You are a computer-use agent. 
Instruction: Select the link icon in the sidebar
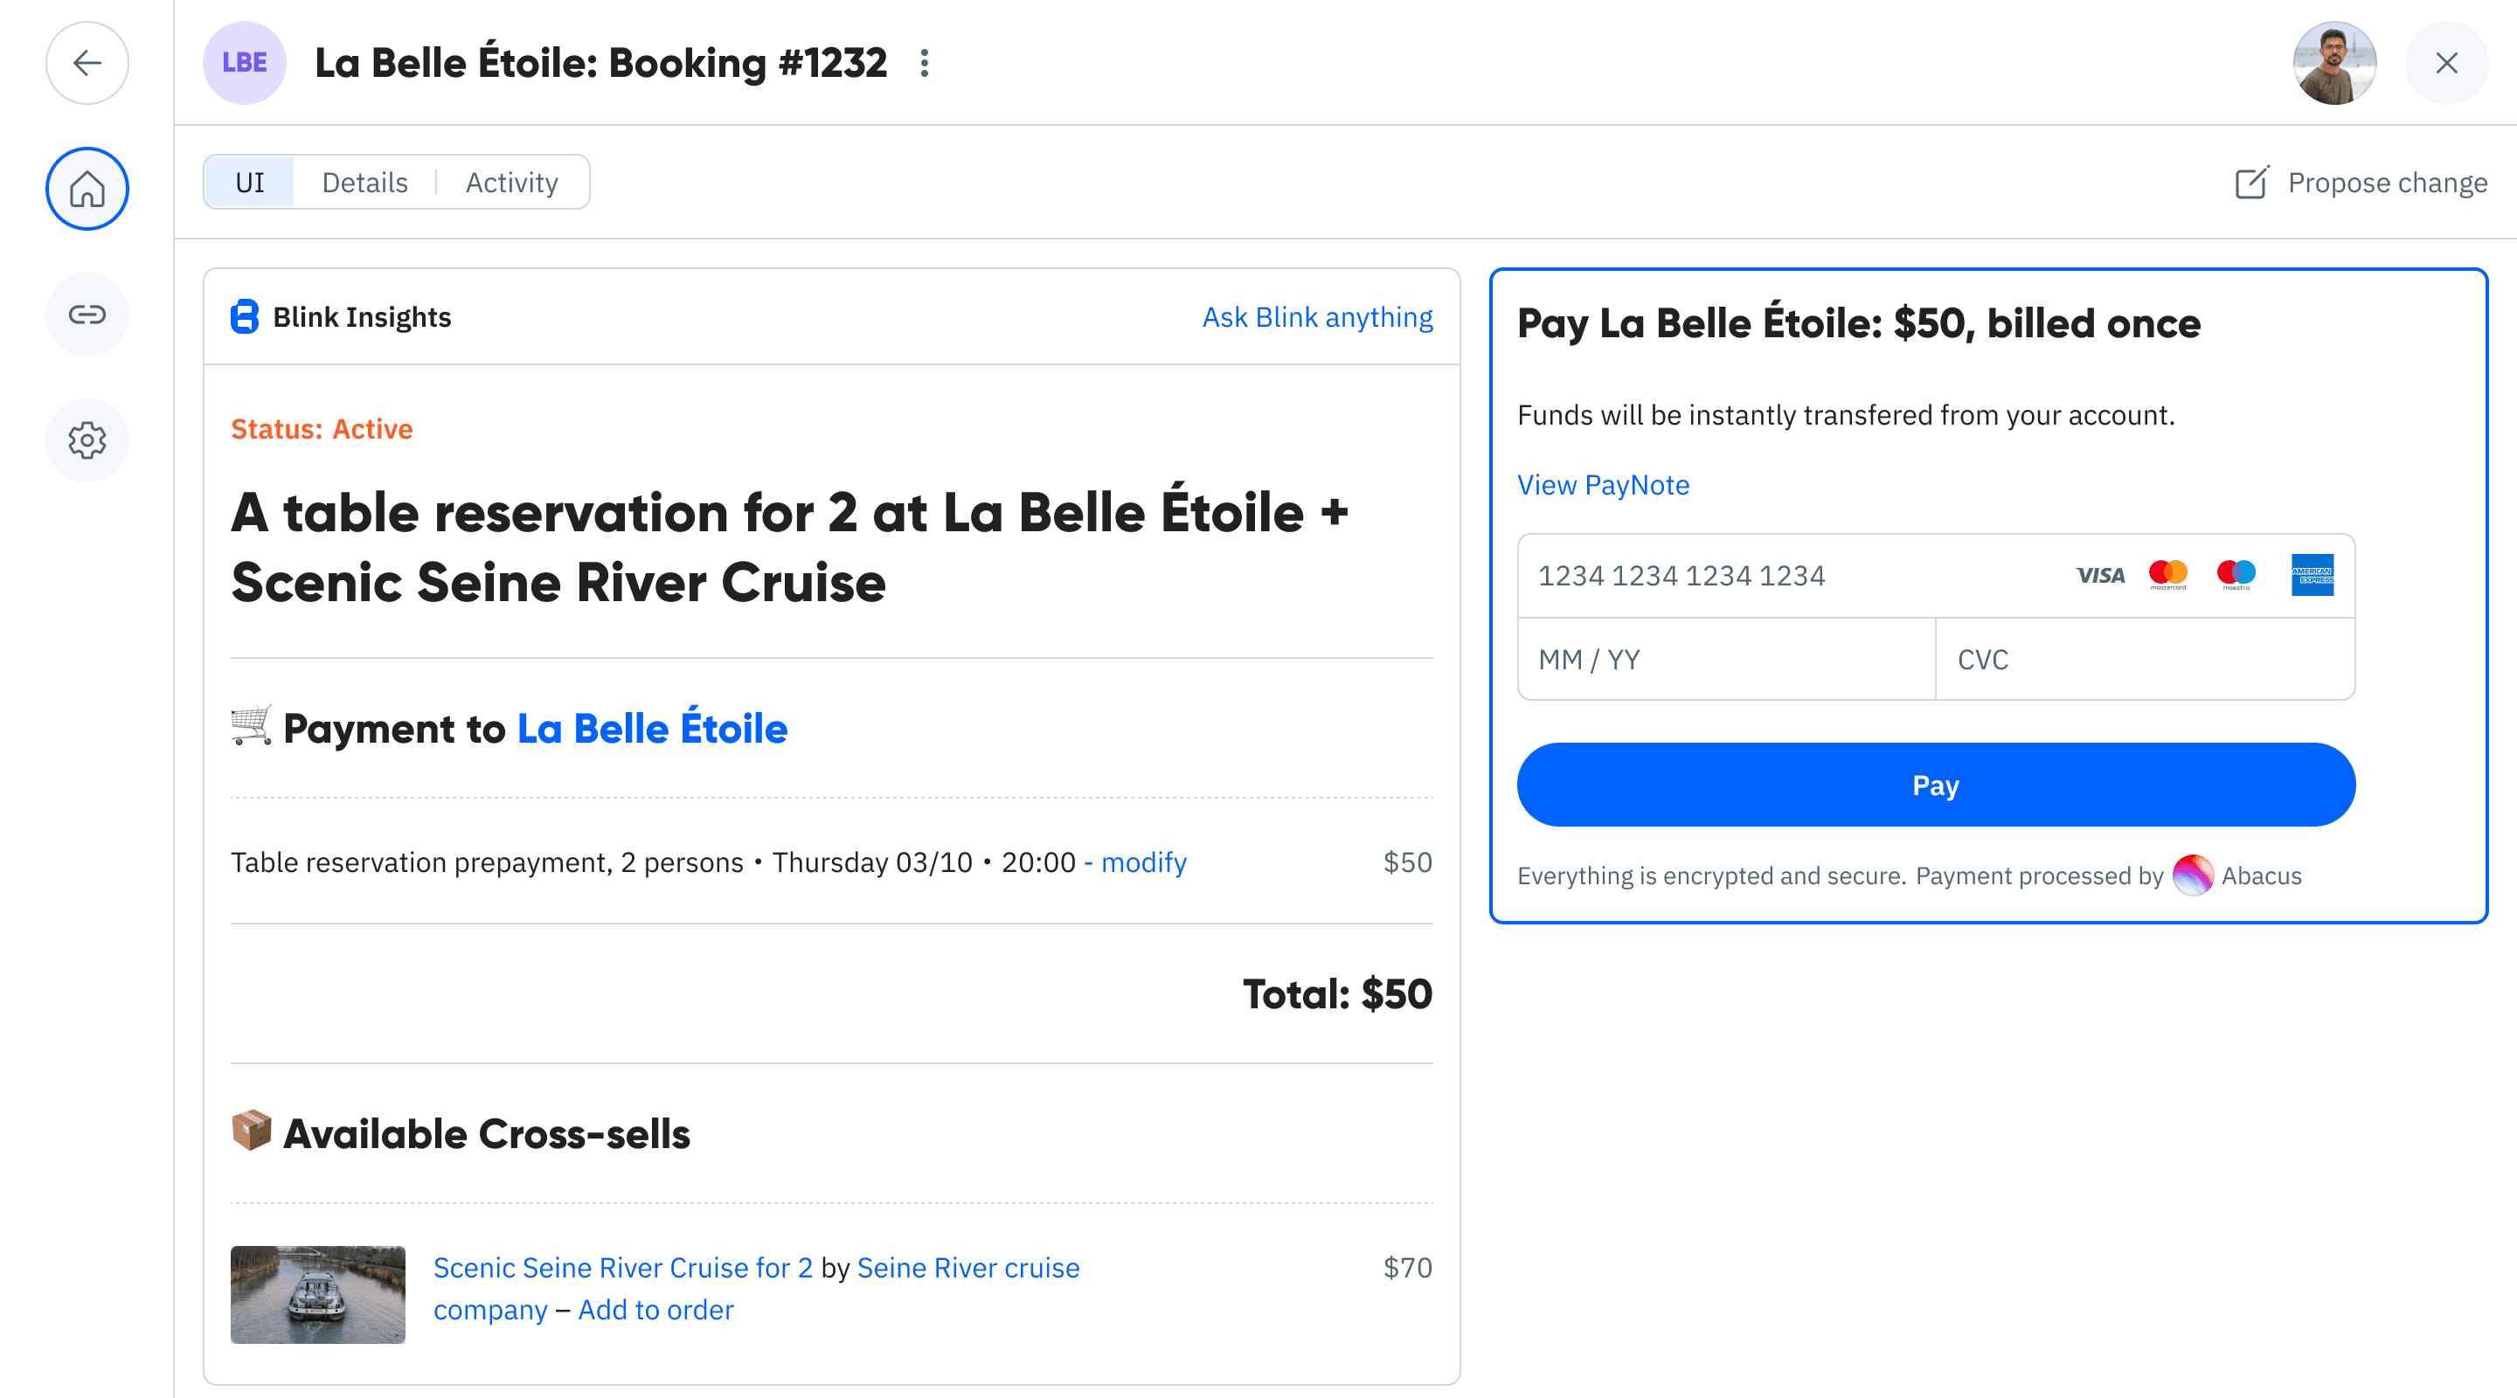pos(87,315)
